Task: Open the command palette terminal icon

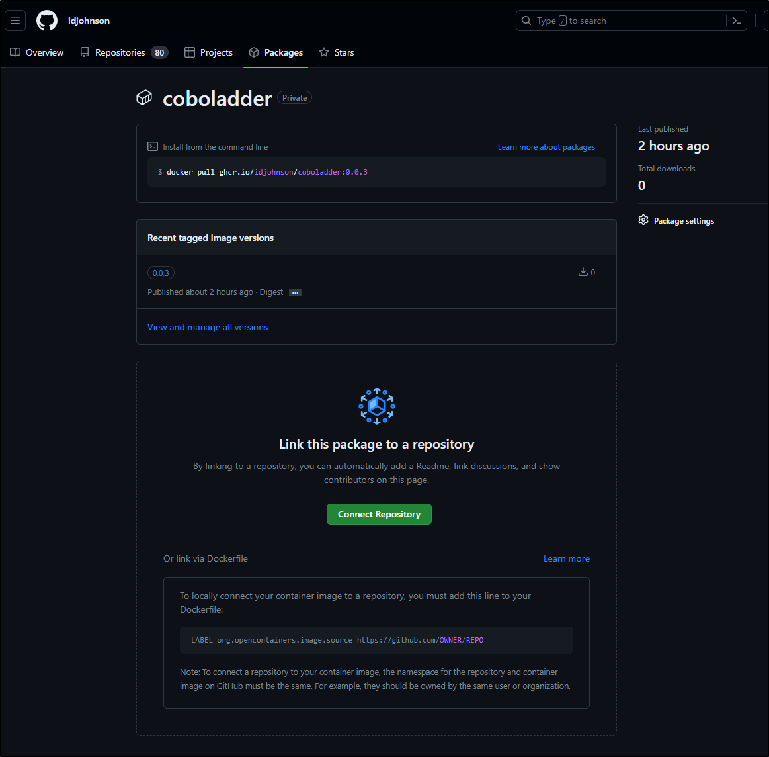Action: click(736, 21)
